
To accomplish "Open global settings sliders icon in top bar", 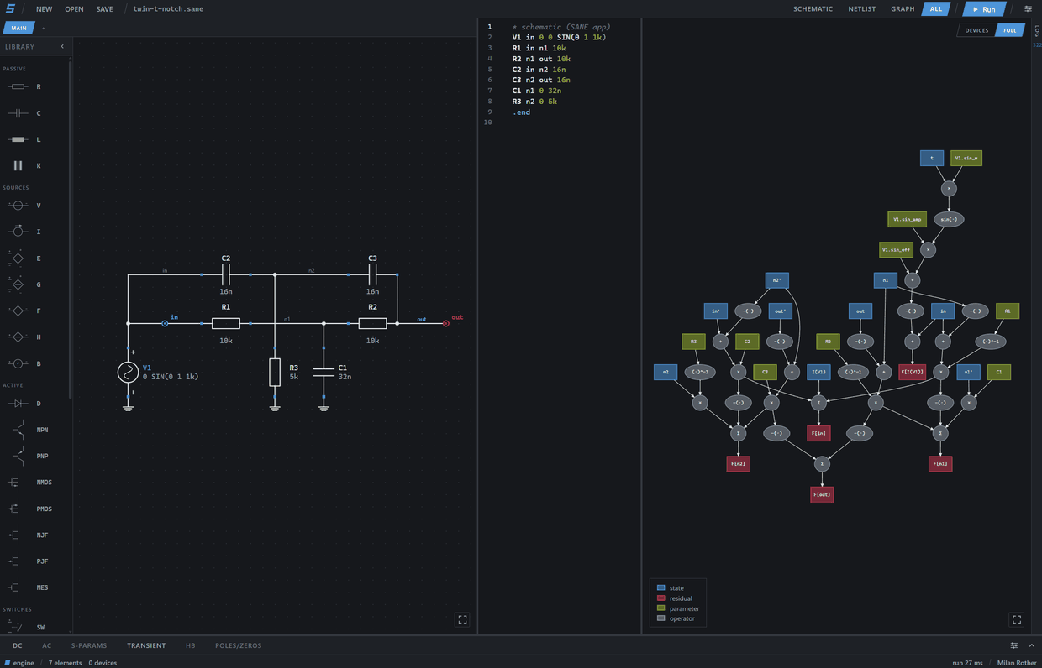I will (1028, 9).
